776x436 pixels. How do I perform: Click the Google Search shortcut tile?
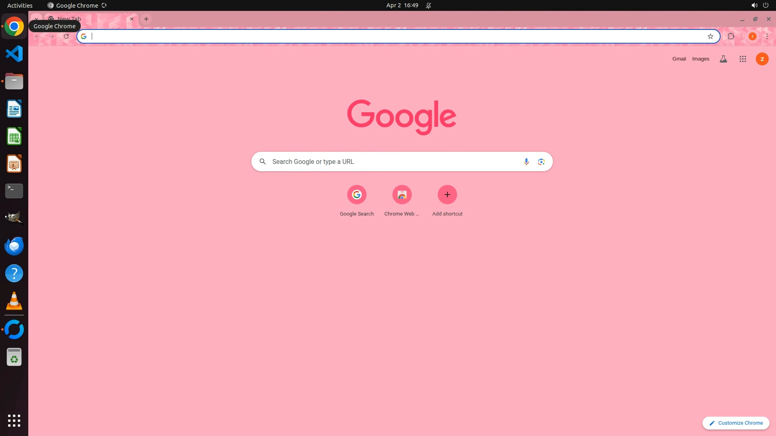click(356, 195)
